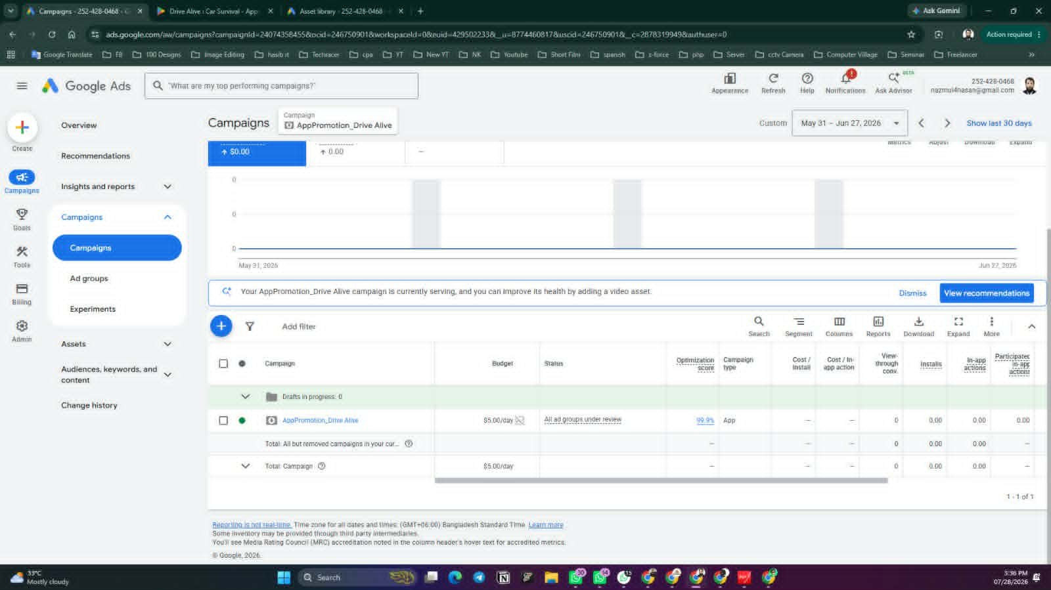Dismiss the campaign health banner

coord(912,293)
